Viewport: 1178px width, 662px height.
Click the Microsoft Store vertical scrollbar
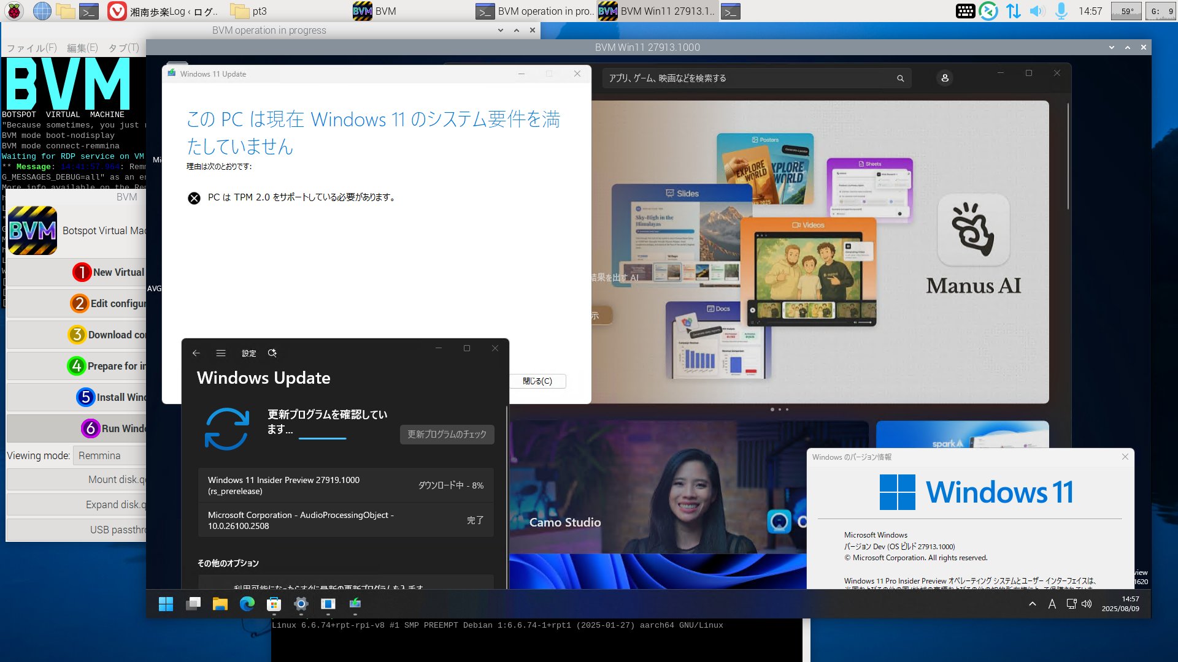pyautogui.click(x=1068, y=156)
